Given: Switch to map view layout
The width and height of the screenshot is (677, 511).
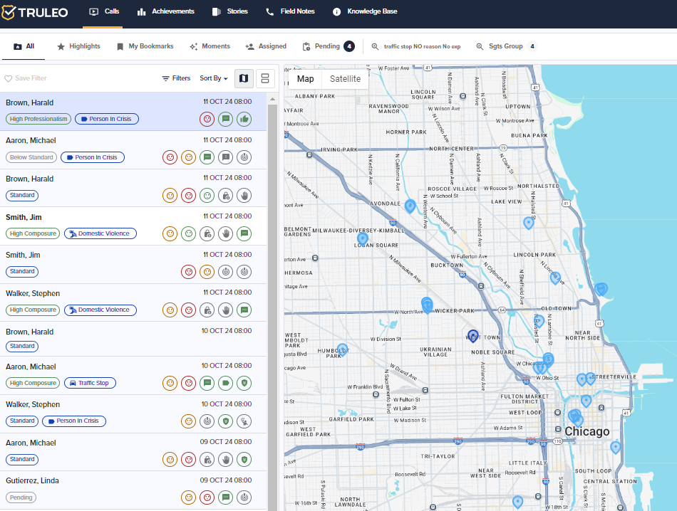Looking at the screenshot, I should 244,78.
